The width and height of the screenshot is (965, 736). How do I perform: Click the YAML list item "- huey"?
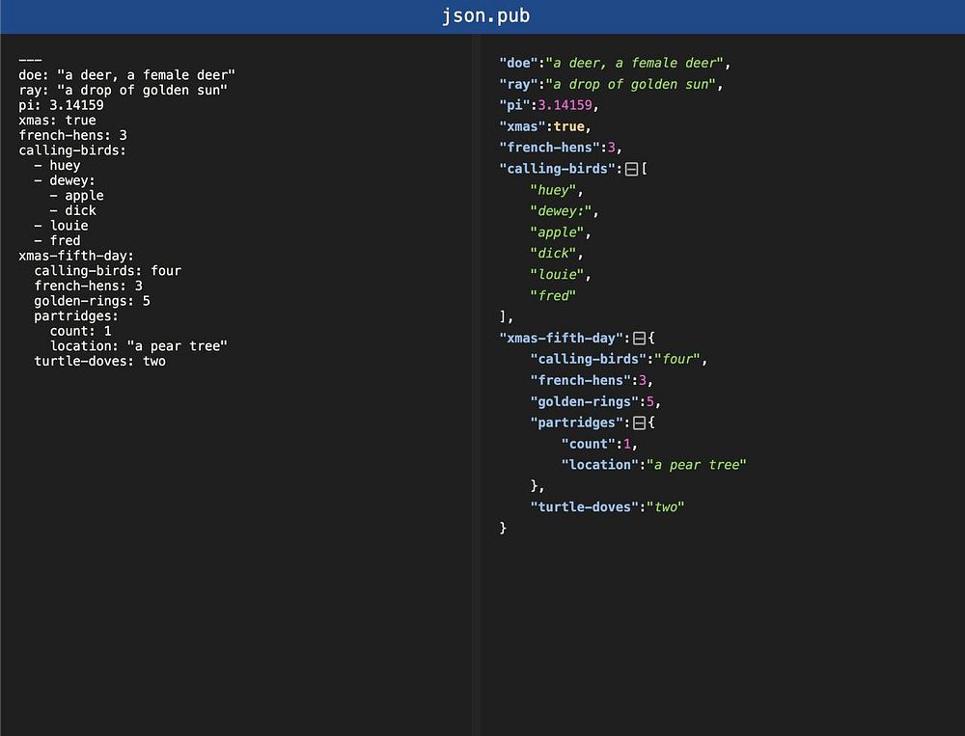pyautogui.click(x=57, y=166)
